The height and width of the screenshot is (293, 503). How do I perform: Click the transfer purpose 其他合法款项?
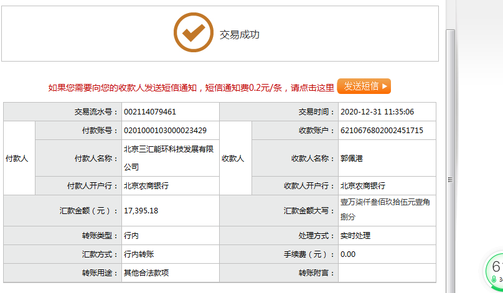pos(146,273)
